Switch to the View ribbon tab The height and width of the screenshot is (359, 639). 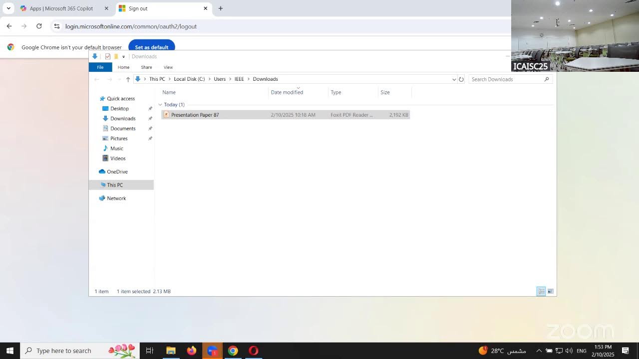168,67
